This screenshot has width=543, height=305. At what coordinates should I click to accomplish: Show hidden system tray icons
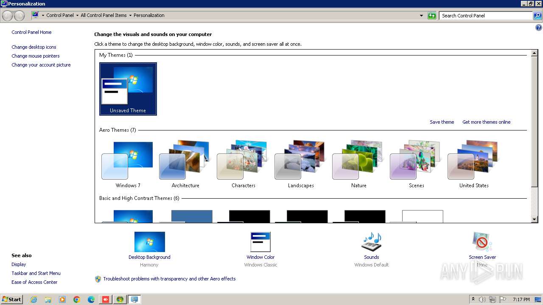click(473, 299)
